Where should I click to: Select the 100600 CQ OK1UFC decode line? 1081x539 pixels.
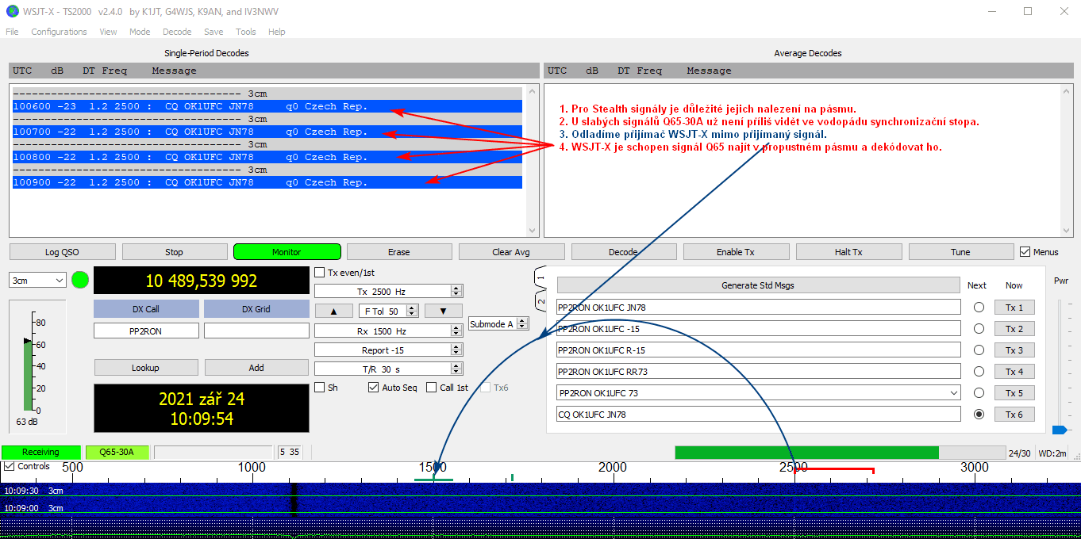(267, 106)
